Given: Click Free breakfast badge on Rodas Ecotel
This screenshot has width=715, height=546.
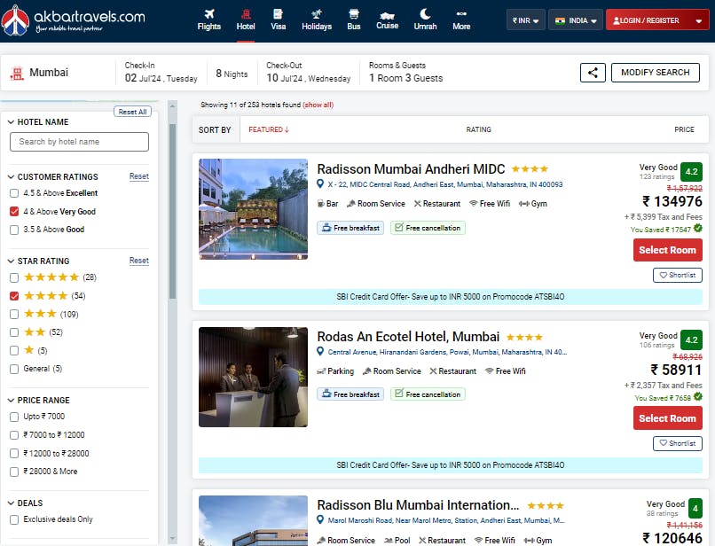Looking at the screenshot, I should (x=350, y=394).
